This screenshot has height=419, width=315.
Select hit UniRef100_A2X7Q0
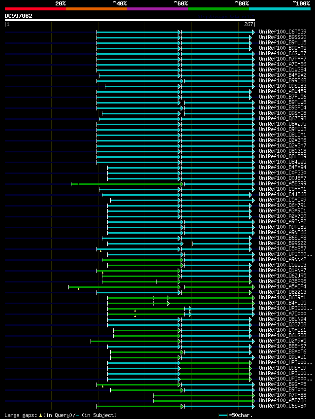point(283,216)
